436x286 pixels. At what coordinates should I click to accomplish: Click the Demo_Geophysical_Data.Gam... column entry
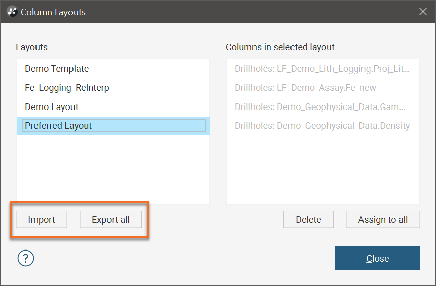320,107
